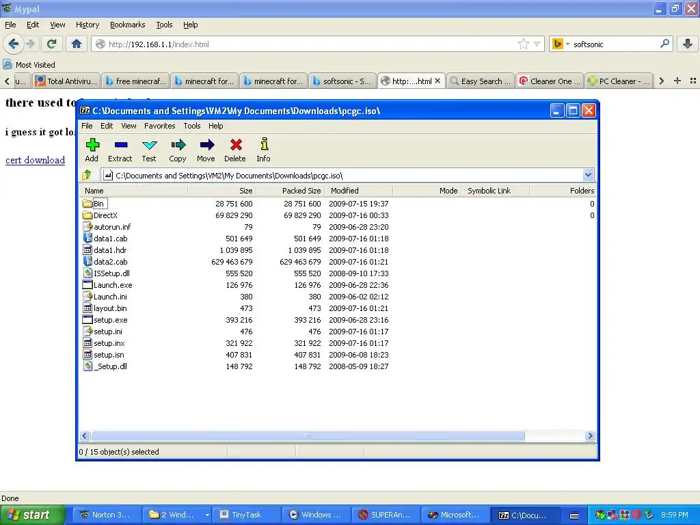
Task: Switch to the softsonic tab
Action: [x=342, y=81]
